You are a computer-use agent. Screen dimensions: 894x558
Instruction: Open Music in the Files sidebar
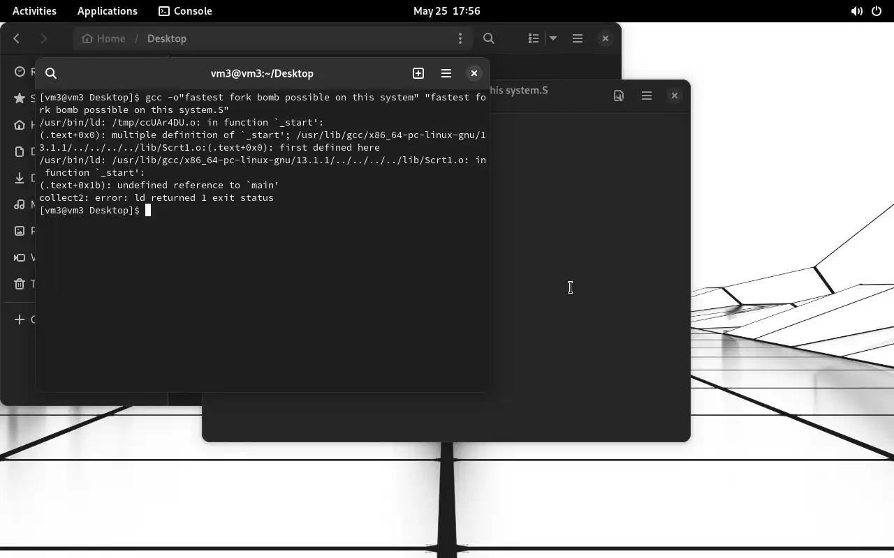(20, 204)
